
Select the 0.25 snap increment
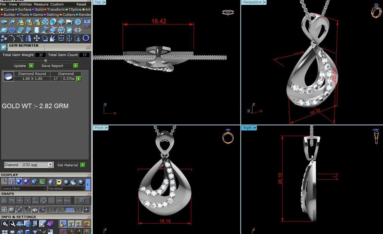[61, 210]
